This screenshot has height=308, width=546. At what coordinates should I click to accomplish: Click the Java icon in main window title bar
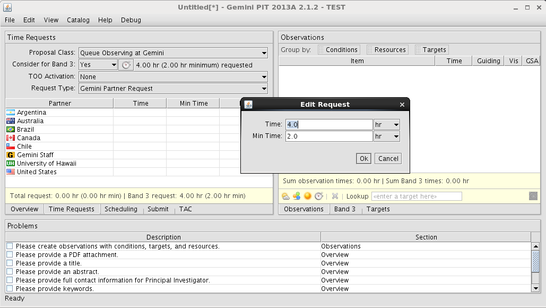(7, 7)
